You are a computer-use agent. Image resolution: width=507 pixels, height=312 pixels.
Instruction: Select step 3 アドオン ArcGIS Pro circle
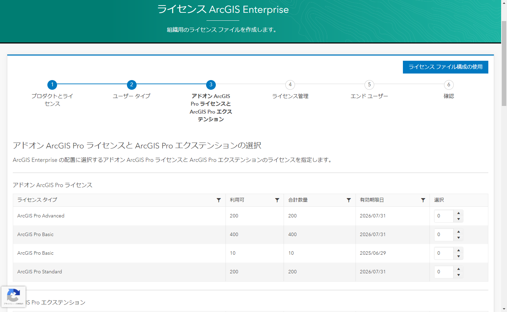coord(211,85)
